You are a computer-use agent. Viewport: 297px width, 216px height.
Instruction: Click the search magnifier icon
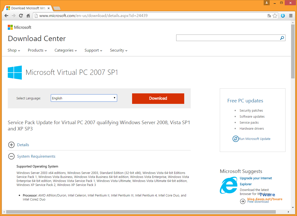[282, 38]
